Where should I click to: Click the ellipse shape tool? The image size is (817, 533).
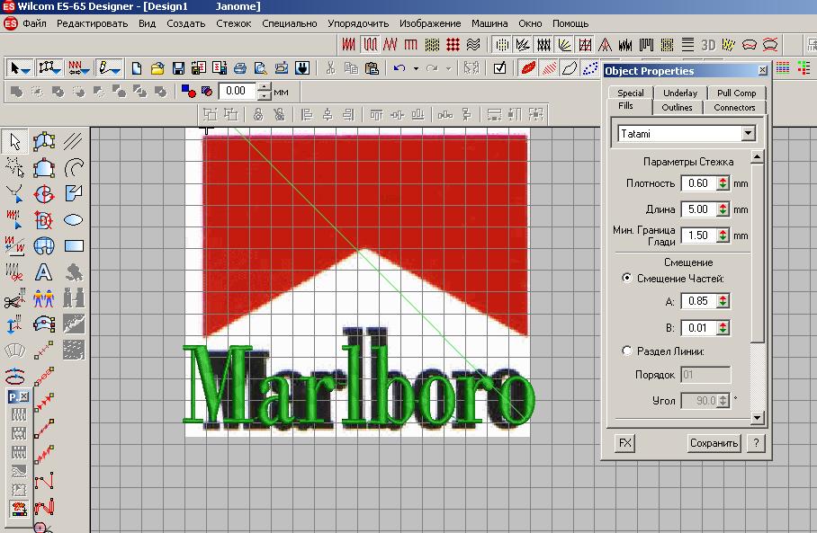click(74, 219)
